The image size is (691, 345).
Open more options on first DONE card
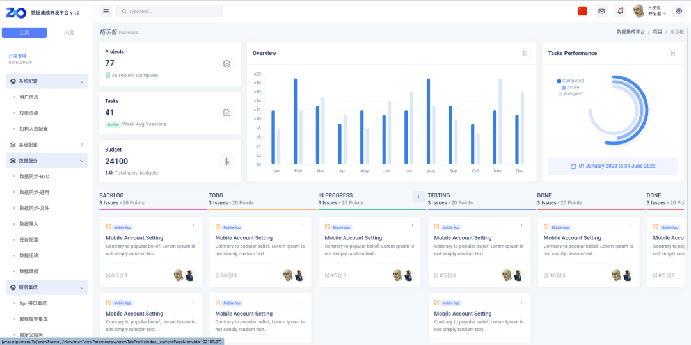click(631, 225)
